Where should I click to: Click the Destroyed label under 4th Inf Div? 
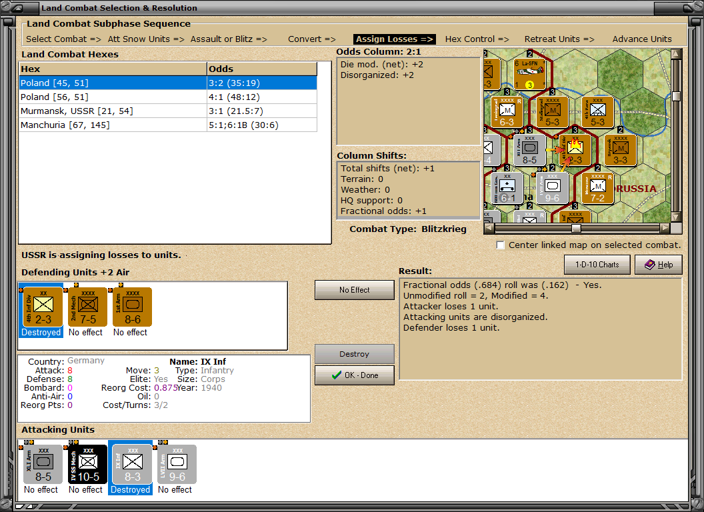[x=41, y=333]
